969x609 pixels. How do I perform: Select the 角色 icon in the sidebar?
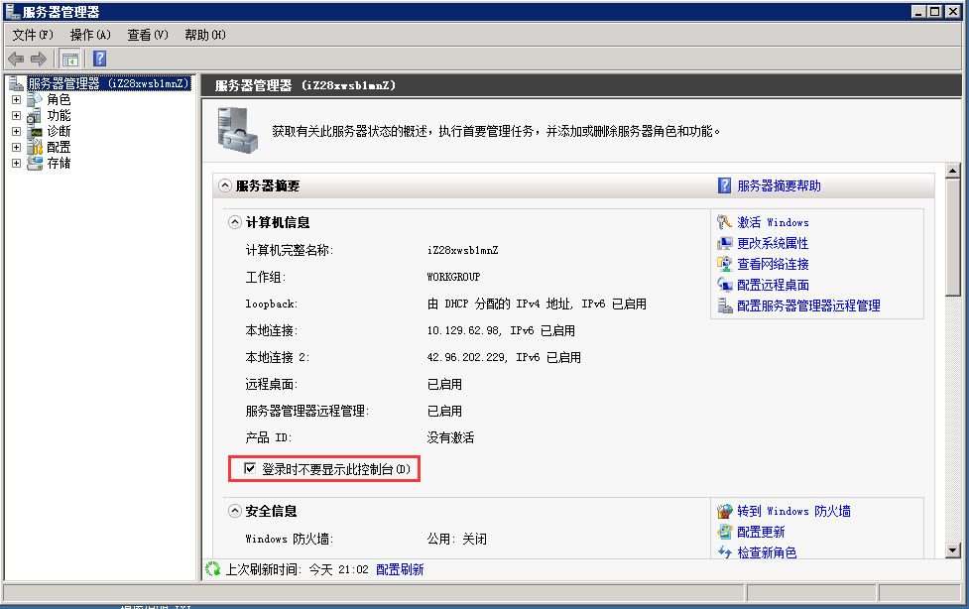tap(34, 98)
